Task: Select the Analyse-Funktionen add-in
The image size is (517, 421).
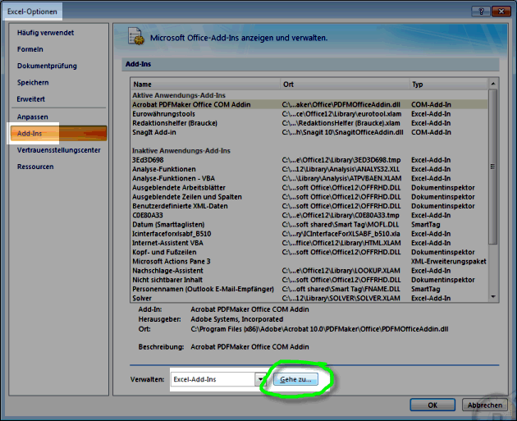Action: [309, 169]
